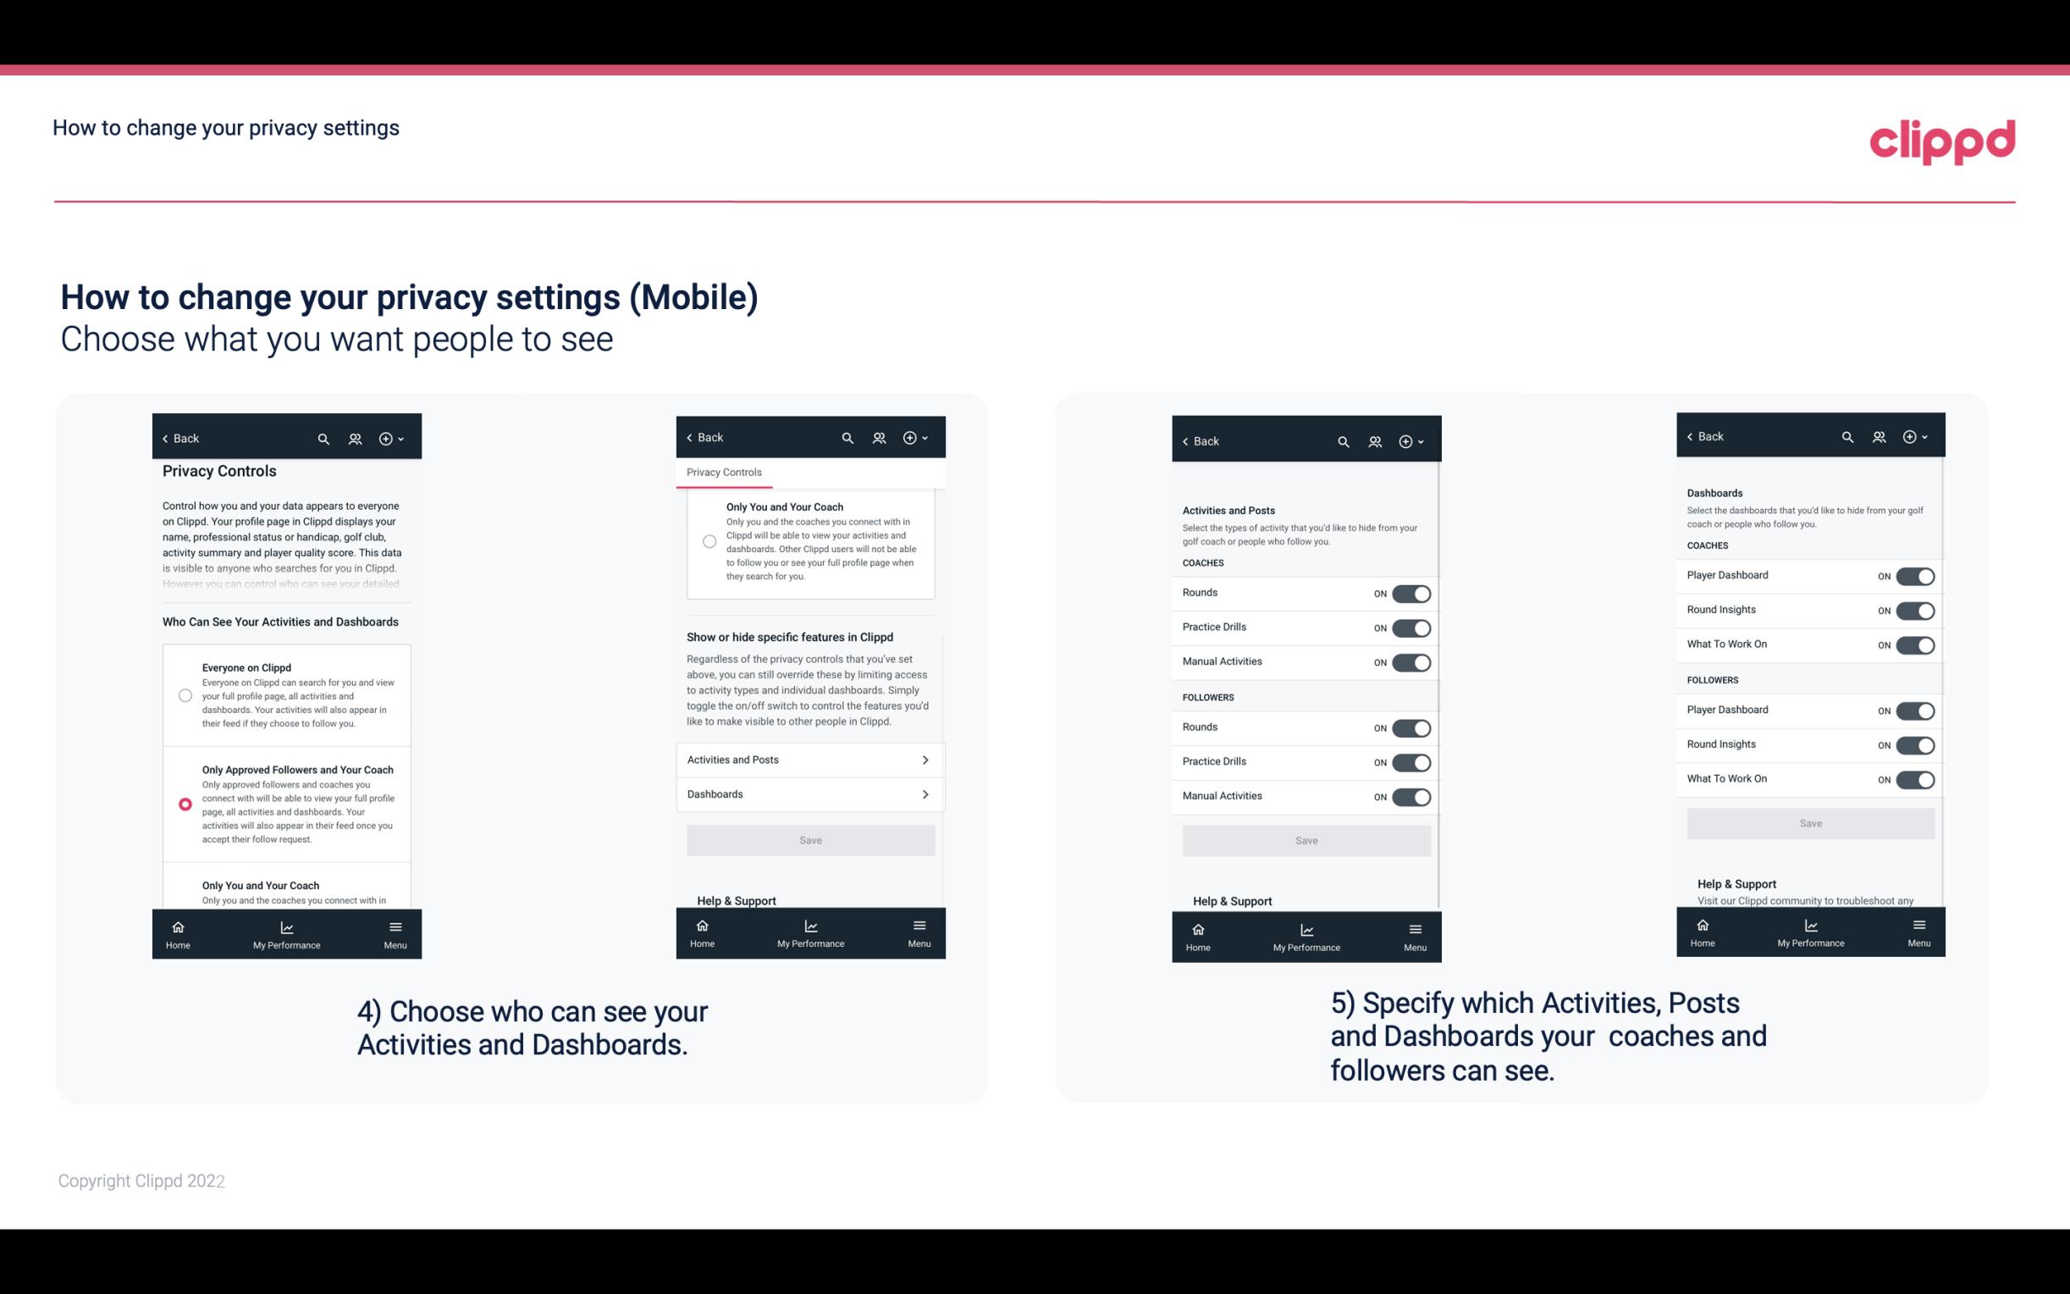Click the Clippd logo top right
This screenshot has height=1294, width=2070.
click(x=1943, y=139)
